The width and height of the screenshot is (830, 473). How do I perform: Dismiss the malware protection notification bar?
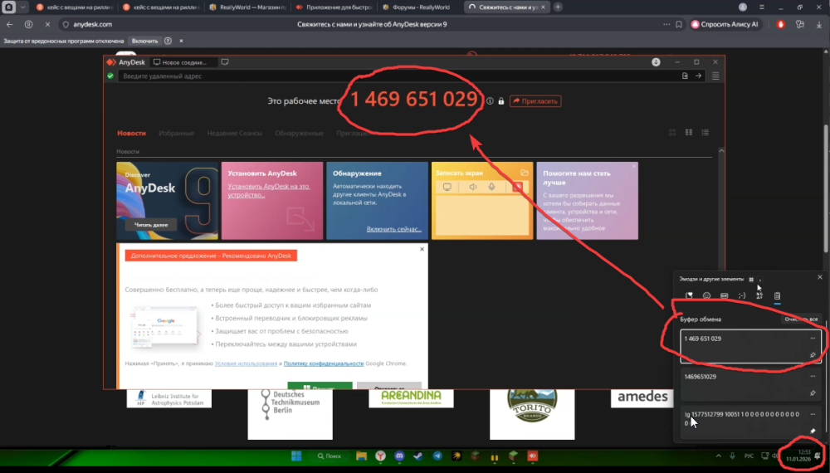point(181,41)
